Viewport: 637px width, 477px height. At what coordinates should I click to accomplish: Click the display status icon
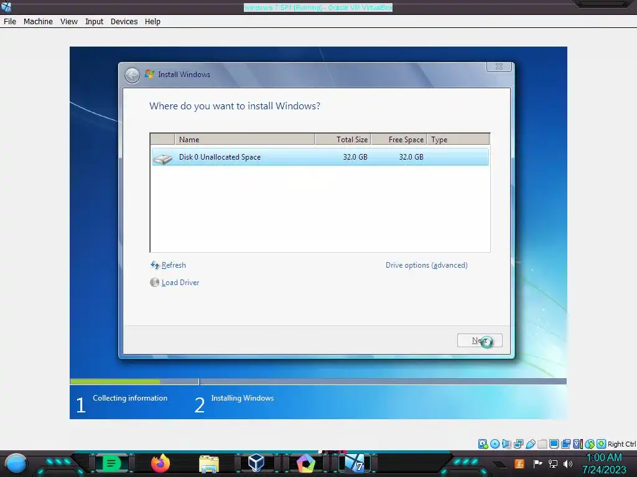click(x=554, y=443)
